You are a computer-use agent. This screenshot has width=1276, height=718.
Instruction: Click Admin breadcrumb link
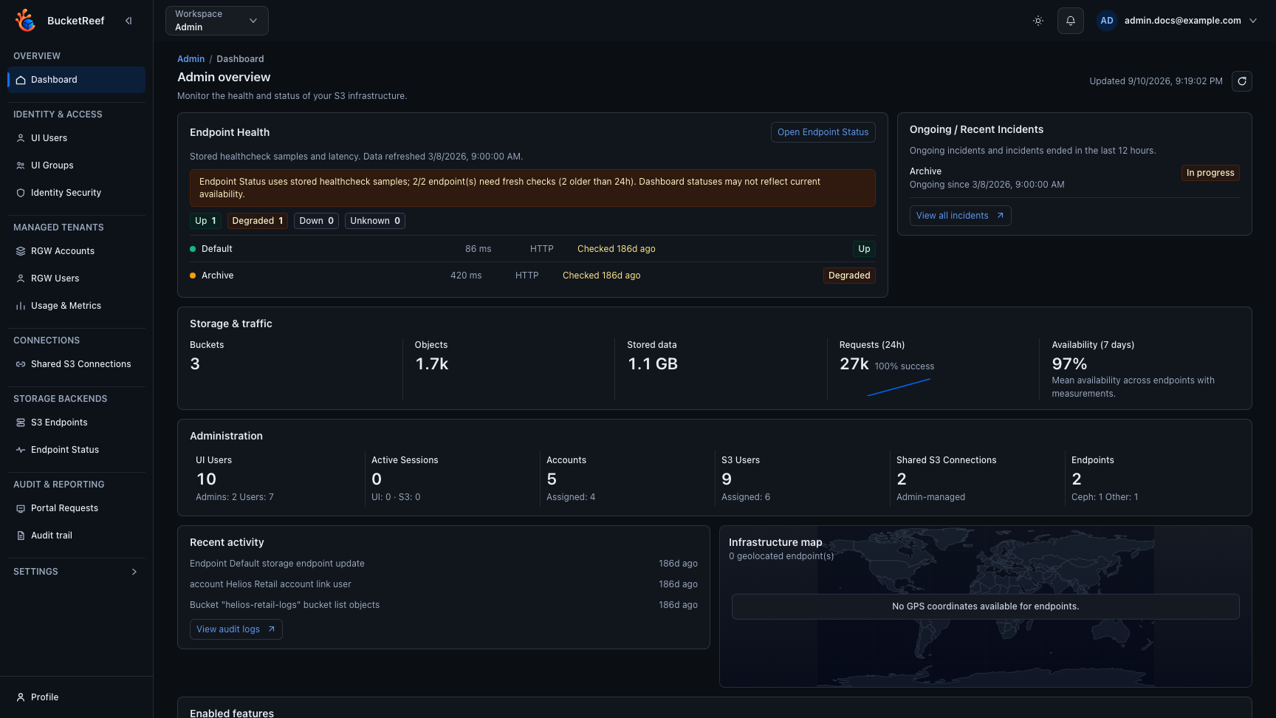pos(191,59)
